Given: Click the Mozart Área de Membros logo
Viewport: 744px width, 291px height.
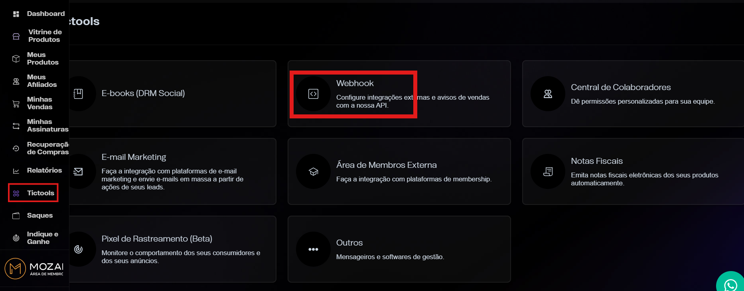Looking at the screenshot, I should (x=34, y=268).
